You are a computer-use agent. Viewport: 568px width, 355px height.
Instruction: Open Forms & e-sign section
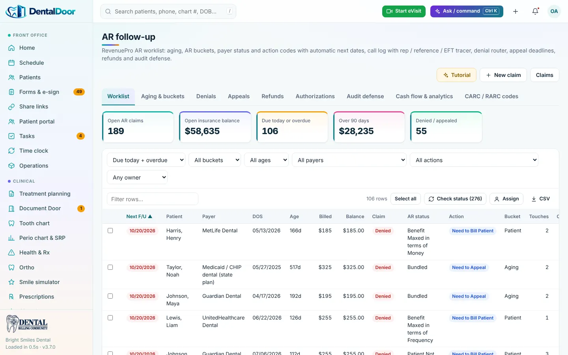tap(46, 92)
